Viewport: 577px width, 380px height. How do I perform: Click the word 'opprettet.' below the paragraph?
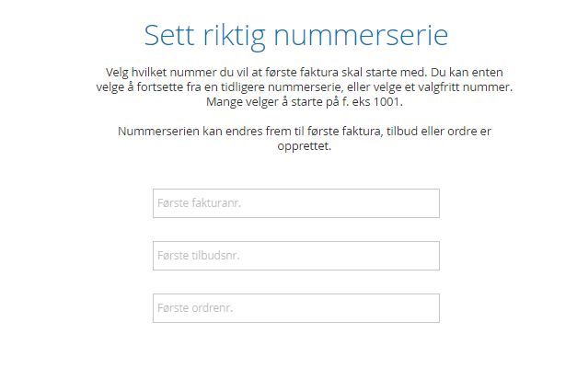pos(305,146)
